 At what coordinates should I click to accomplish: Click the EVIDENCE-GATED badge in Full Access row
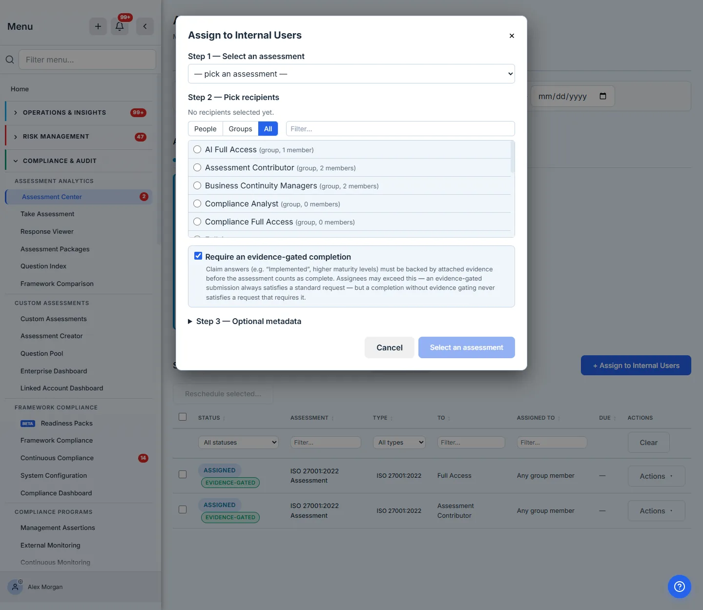230,483
